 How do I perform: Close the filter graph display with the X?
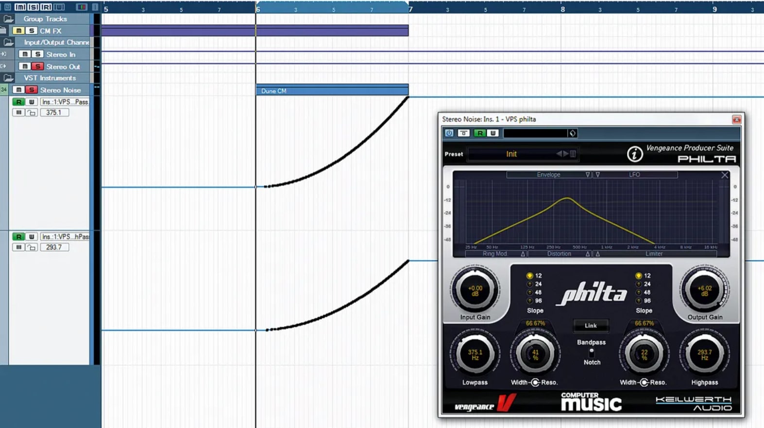[x=725, y=175]
